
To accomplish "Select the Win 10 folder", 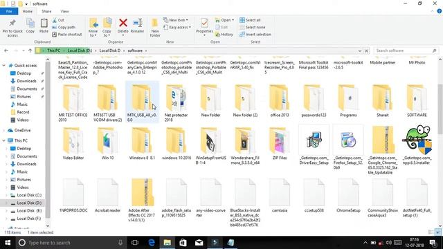I will [108, 143].
